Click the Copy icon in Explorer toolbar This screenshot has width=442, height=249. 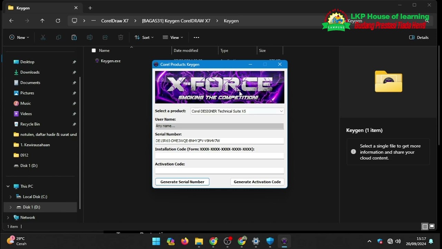(x=58, y=37)
